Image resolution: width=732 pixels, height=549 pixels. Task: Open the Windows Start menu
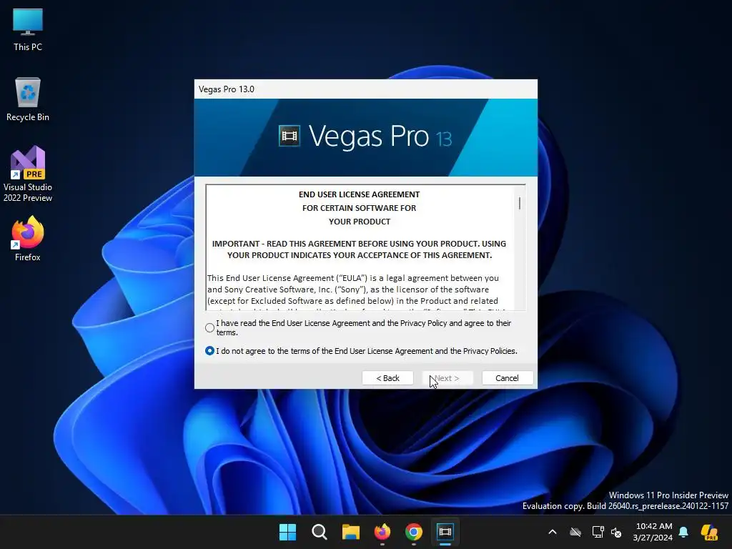point(287,532)
